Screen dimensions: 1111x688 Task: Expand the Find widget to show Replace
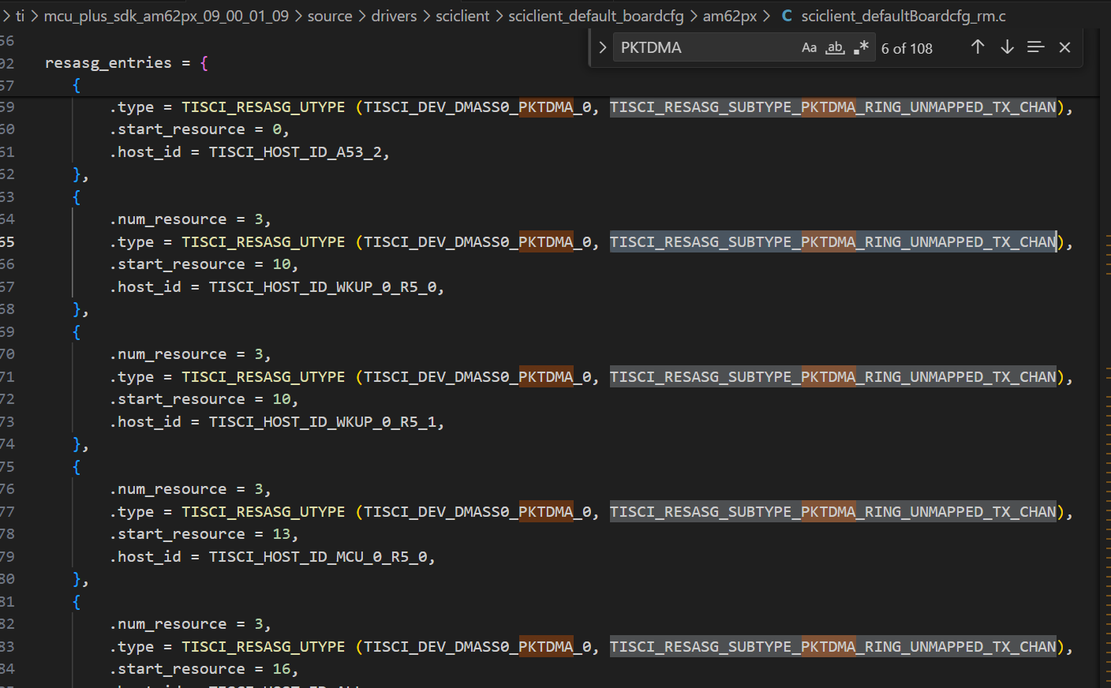[x=602, y=47]
